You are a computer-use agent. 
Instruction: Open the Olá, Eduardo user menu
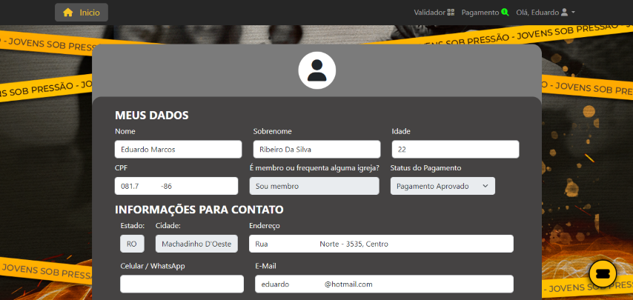(x=546, y=13)
